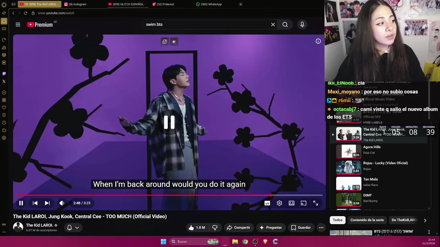
Task: Expand notification options chevron beside the bell
Action: click(77, 227)
